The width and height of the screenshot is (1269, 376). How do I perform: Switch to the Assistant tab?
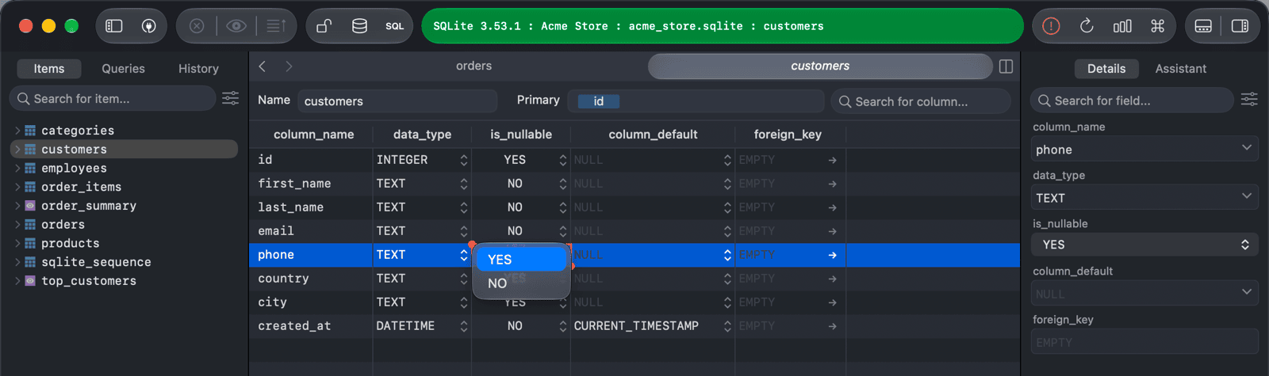click(1180, 69)
